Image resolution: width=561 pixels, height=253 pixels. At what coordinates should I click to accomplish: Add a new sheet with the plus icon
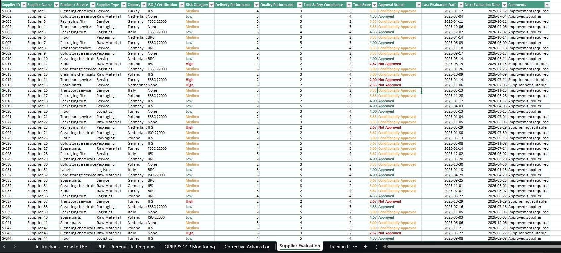(x=365, y=247)
